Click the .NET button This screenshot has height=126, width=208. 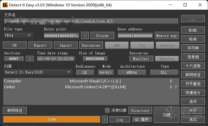click(117, 45)
